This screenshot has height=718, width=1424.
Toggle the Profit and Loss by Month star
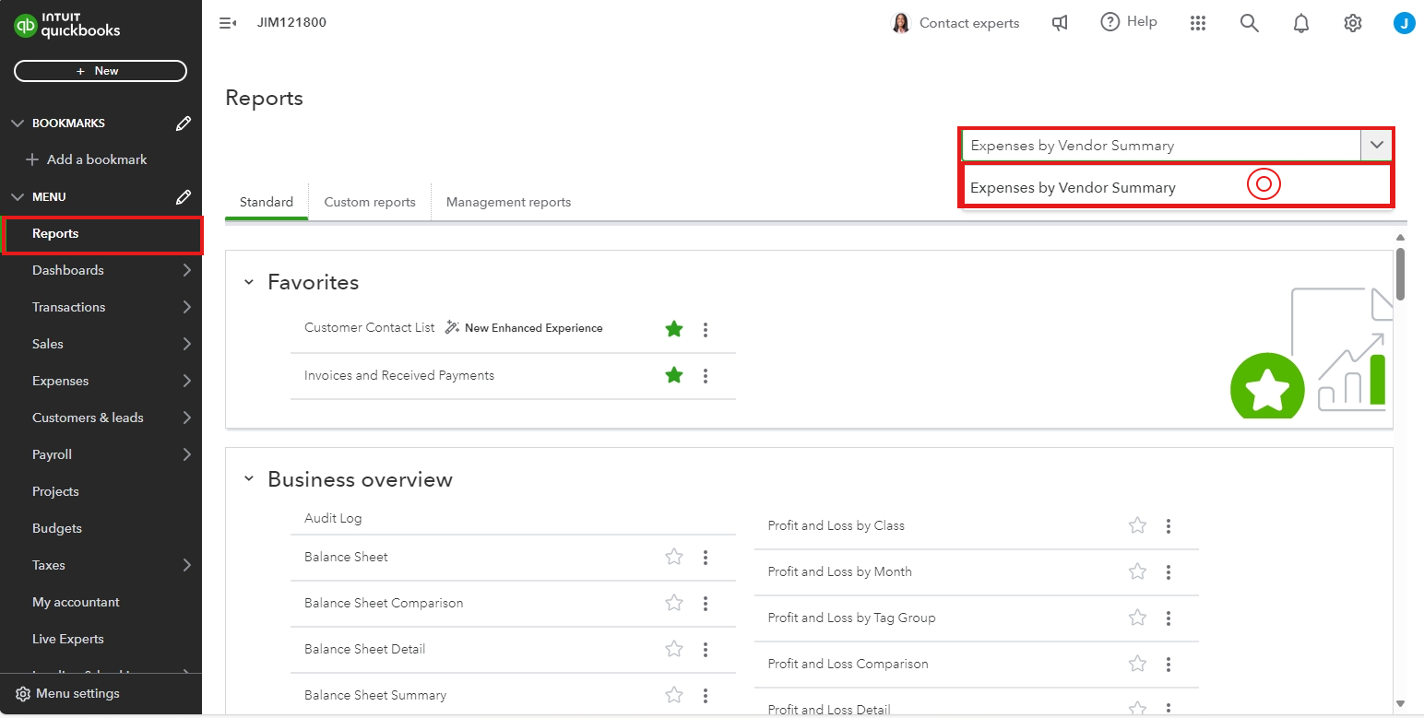coord(1137,571)
